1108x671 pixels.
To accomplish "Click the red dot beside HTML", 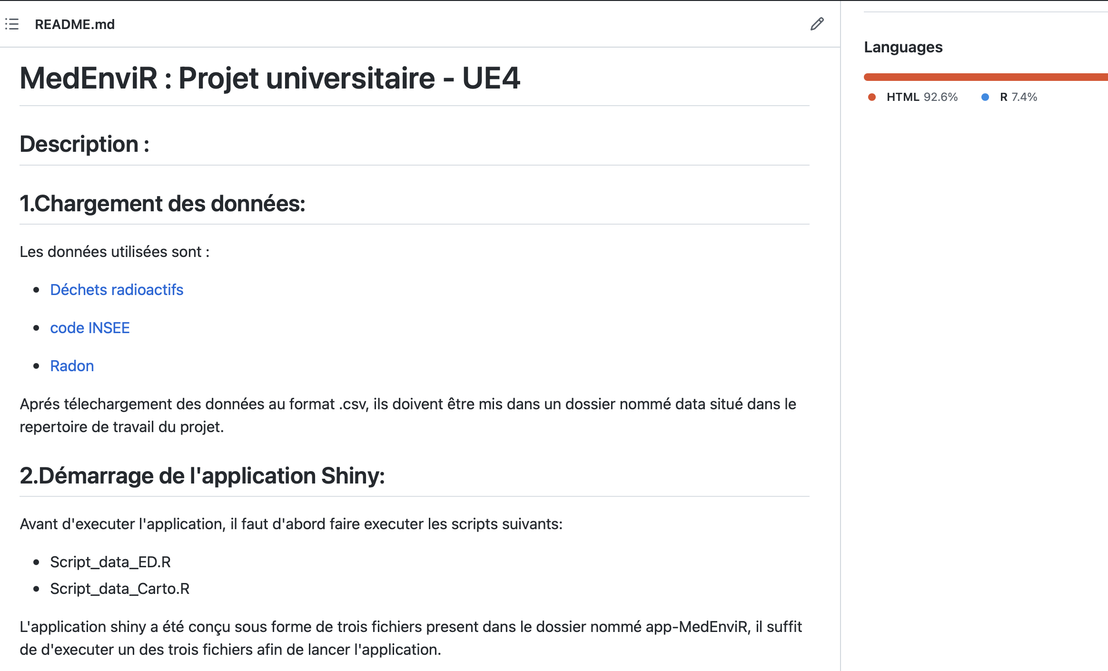I will tap(872, 97).
